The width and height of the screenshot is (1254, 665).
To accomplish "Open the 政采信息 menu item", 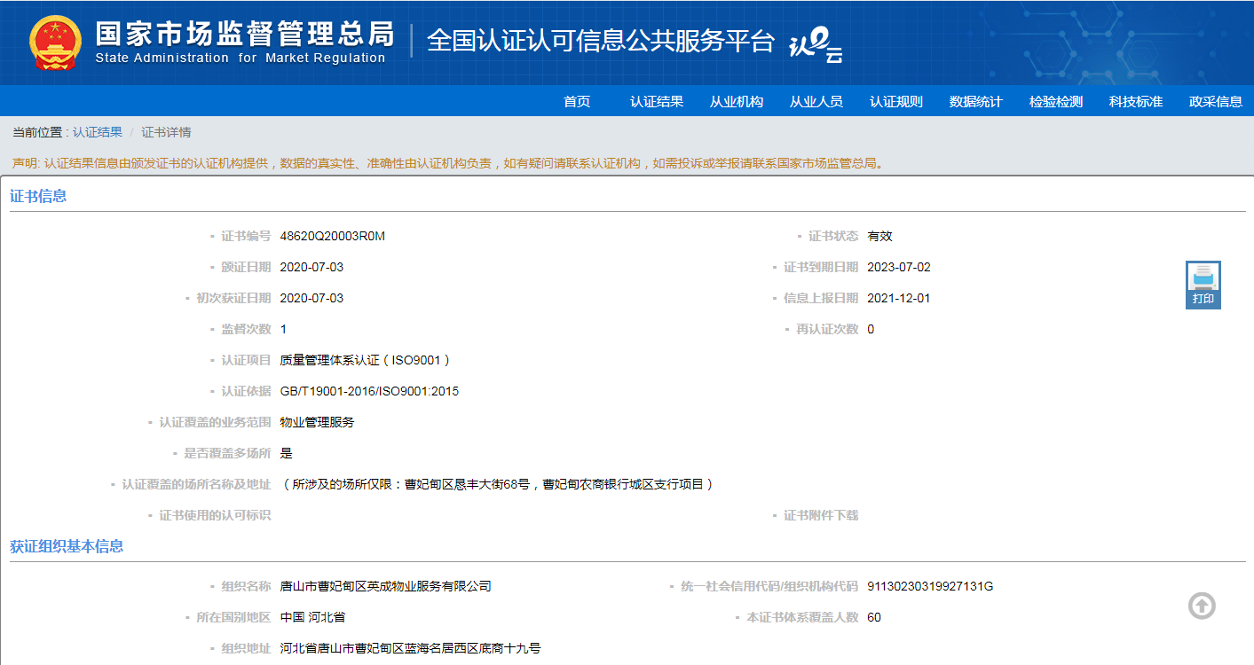I will 1216,101.
